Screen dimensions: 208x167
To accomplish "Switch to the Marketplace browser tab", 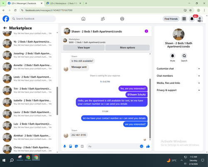I will point(64,3).
